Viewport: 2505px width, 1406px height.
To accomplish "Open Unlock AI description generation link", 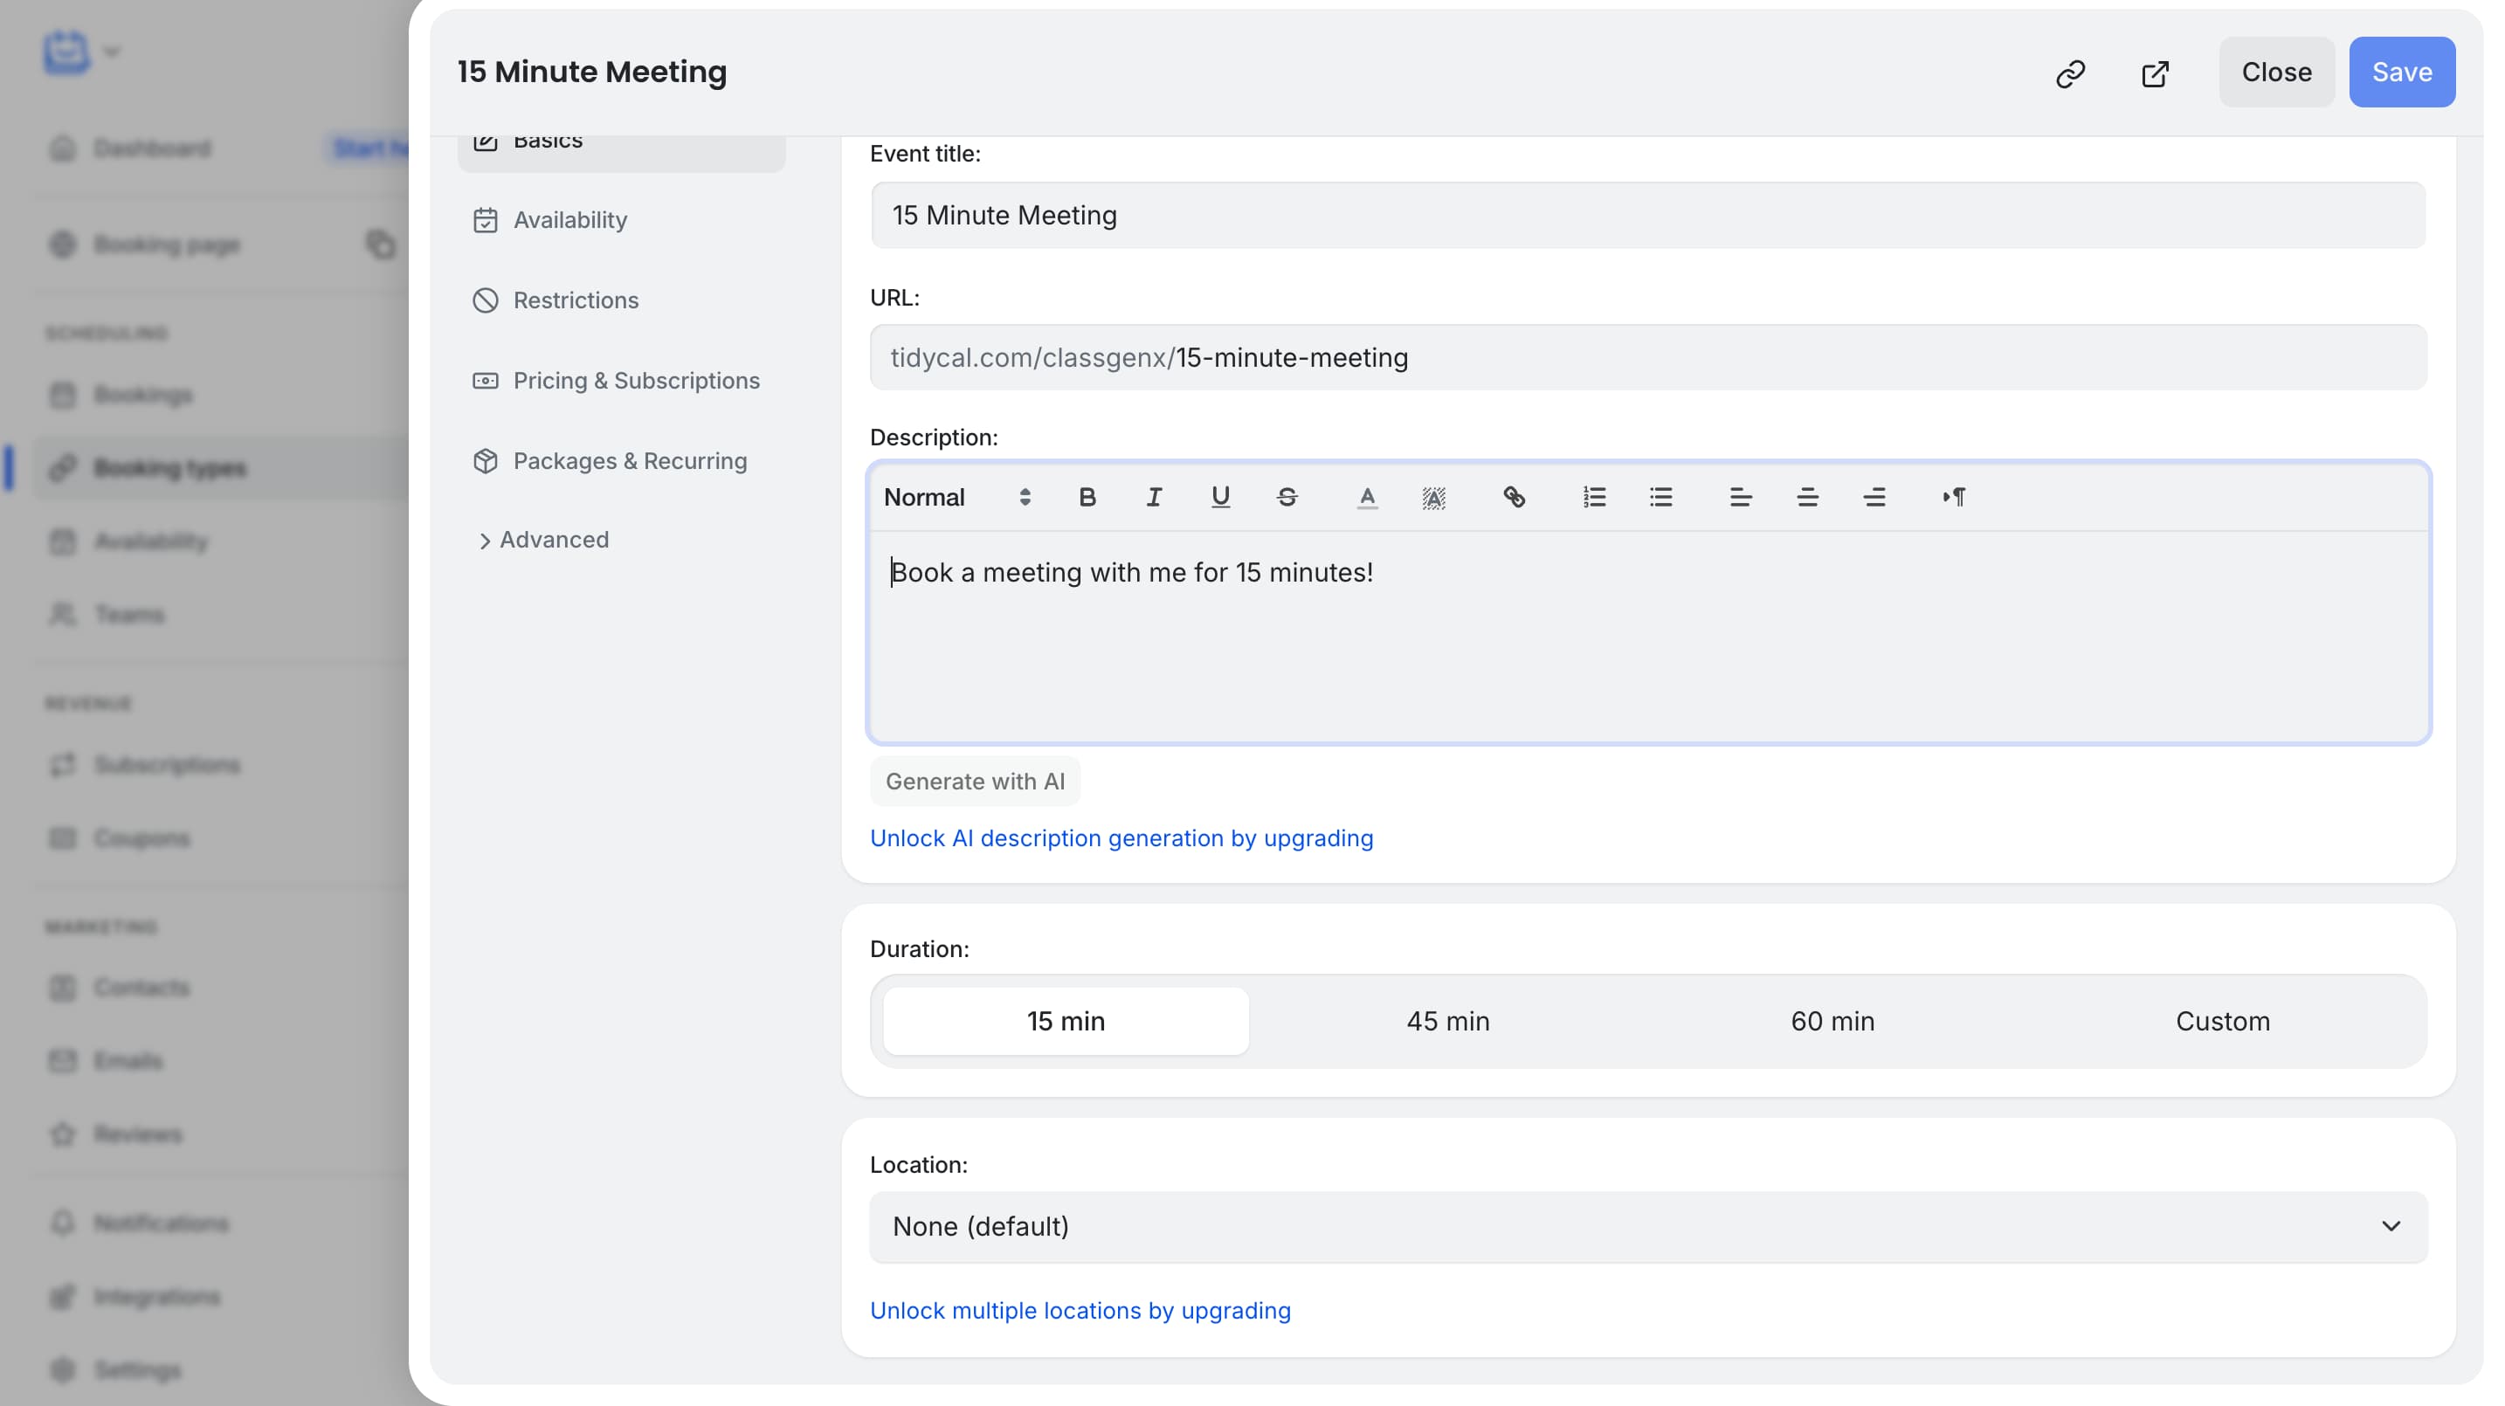I will coord(1121,838).
